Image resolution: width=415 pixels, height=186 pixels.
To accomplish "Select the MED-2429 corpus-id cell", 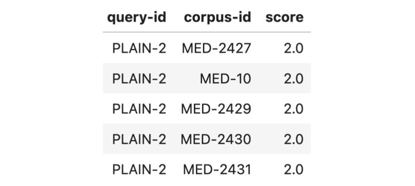I will (x=216, y=109).
